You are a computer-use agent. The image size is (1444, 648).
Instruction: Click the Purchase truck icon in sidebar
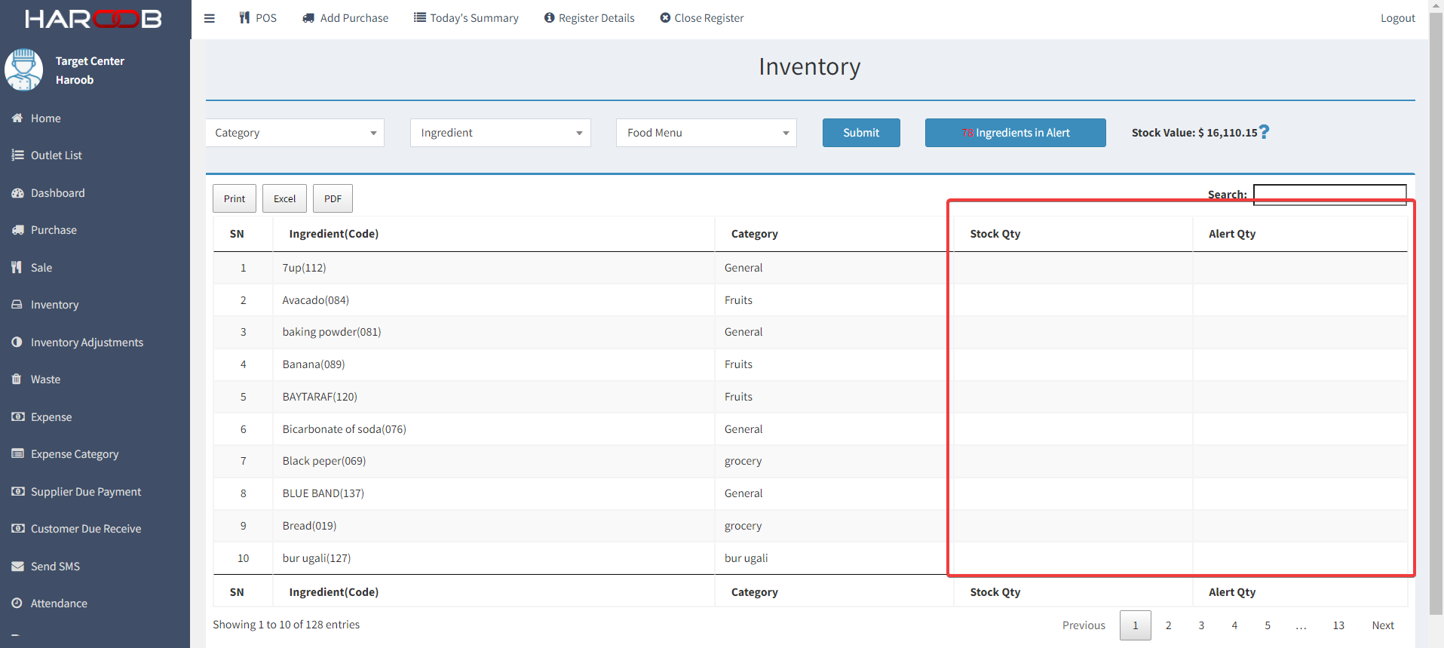[x=17, y=230]
